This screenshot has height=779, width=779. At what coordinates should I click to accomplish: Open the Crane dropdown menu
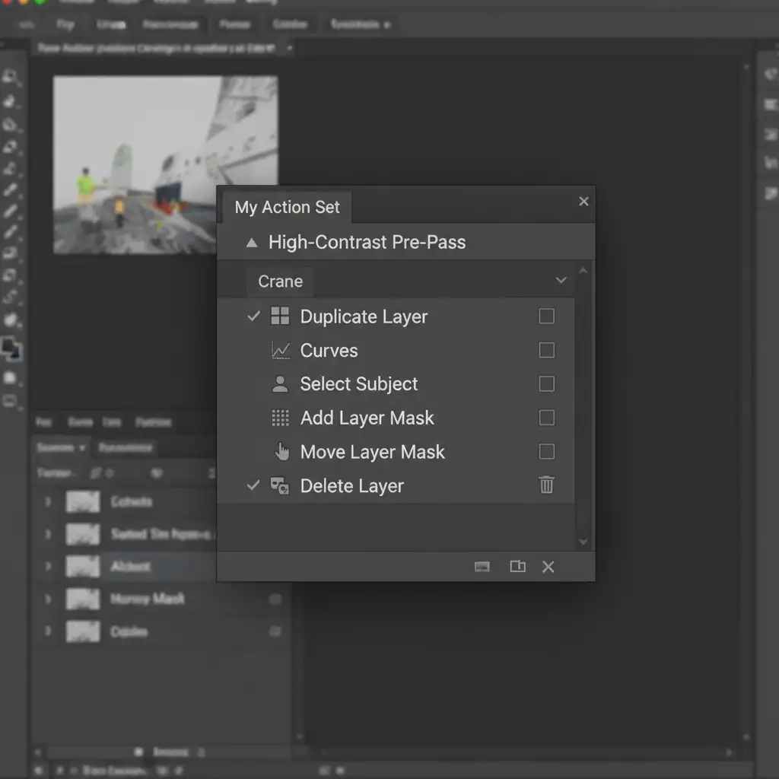pyautogui.click(x=561, y=281)
